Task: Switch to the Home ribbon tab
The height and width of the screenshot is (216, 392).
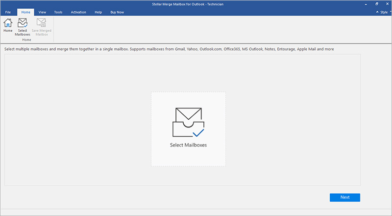Action: [x=26, y=12]
